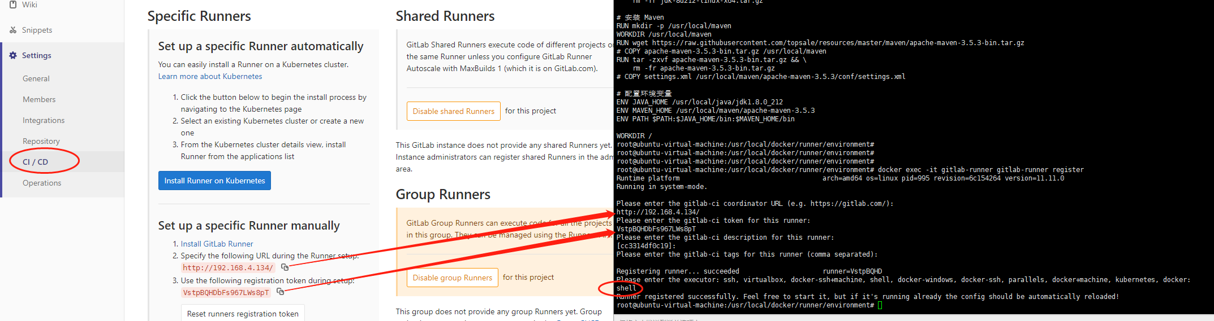
Task: Click Install Runner on Kubernetes button
Action: 214,181
